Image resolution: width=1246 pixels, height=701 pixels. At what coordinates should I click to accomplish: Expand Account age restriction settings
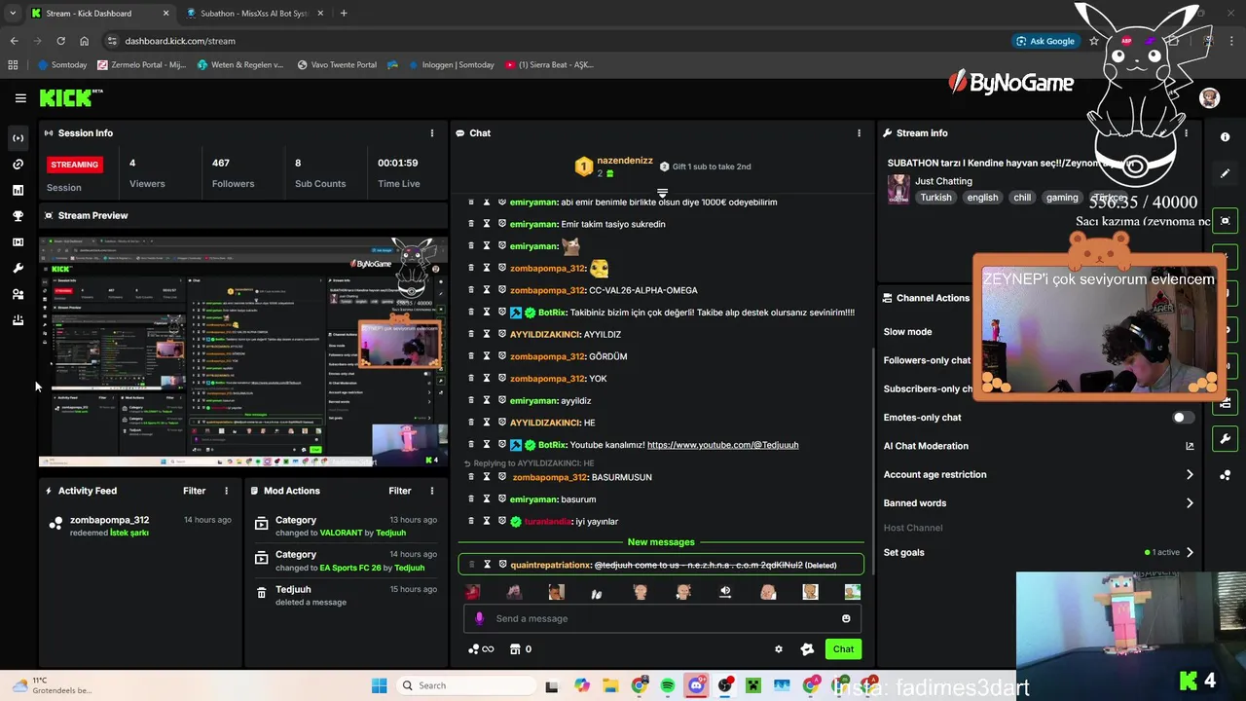[1190, 475]
